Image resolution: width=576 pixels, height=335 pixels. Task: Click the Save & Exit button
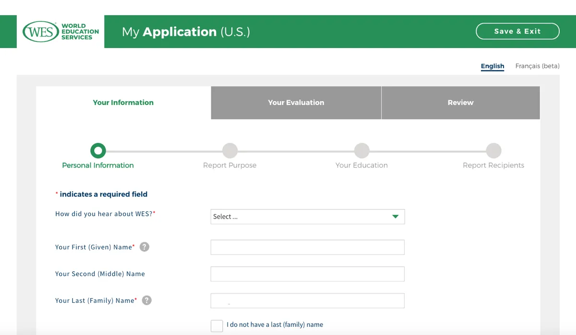point(517,31)
